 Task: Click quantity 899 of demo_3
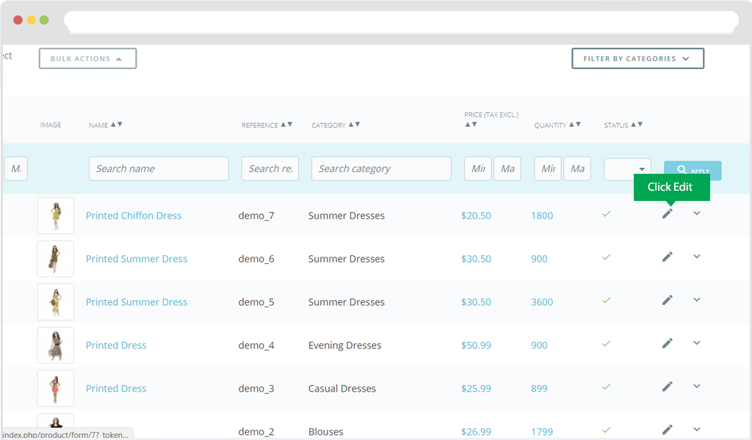pos(539,388)
